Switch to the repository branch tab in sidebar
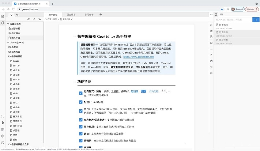 11,15
